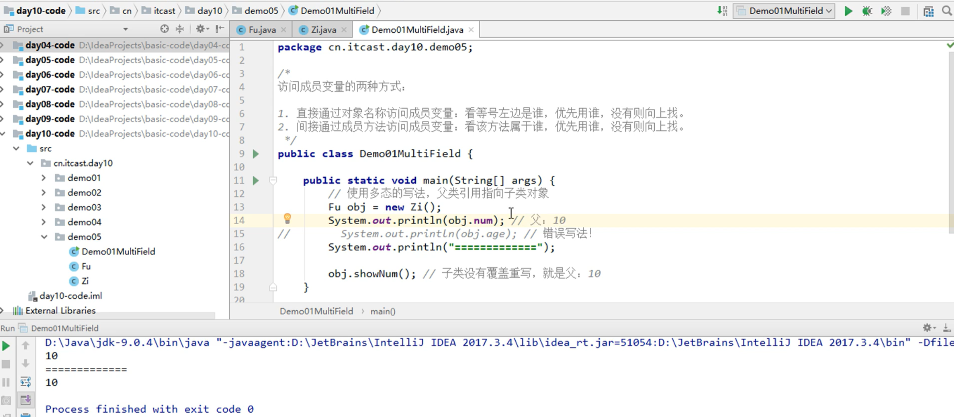Click the Stop square in the Run panel
The height and width of the screenshot is (417, 954).
pos(6,364)
